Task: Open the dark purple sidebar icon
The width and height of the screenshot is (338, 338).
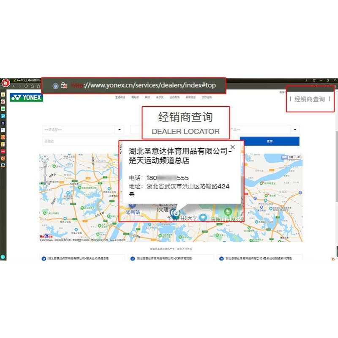Action: (x=3, y=123)
